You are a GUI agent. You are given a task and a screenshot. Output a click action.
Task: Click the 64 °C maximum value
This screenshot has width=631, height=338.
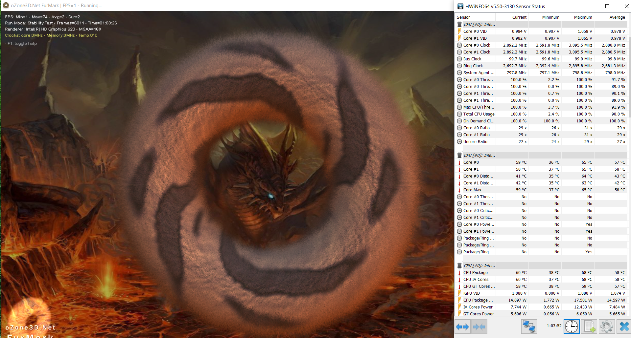[587, 176]
